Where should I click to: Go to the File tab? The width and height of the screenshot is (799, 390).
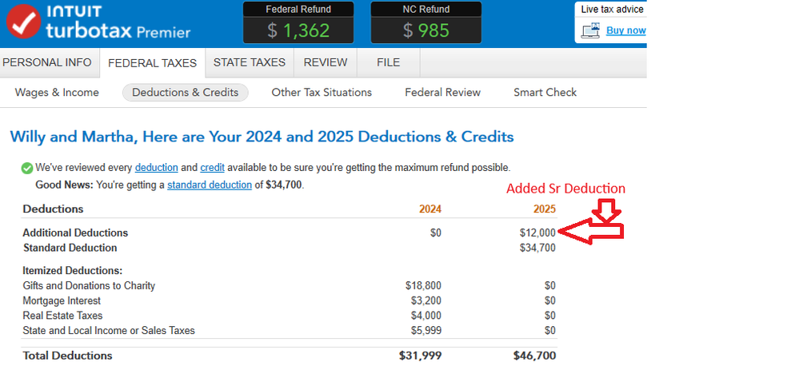point(388,62)
